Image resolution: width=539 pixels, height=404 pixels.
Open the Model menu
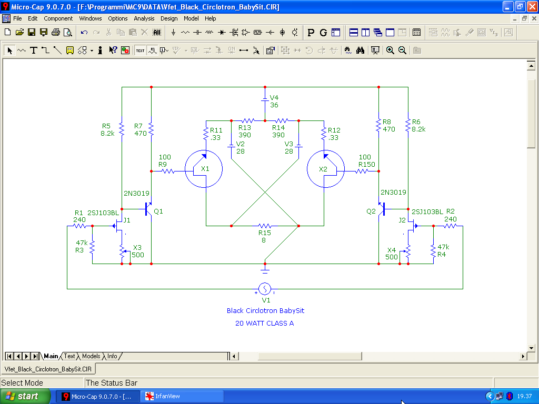[191, 18]
